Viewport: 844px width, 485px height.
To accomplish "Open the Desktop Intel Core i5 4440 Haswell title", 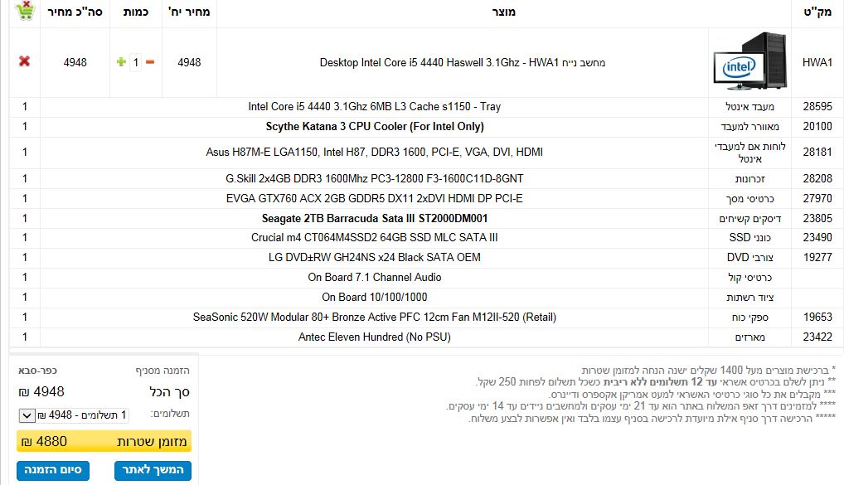I will 462,62.
